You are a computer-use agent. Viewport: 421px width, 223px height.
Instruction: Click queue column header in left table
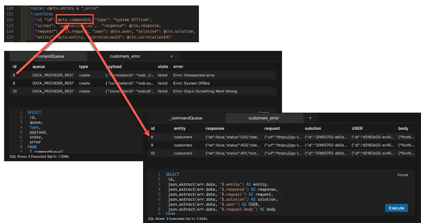coord(39,67)
